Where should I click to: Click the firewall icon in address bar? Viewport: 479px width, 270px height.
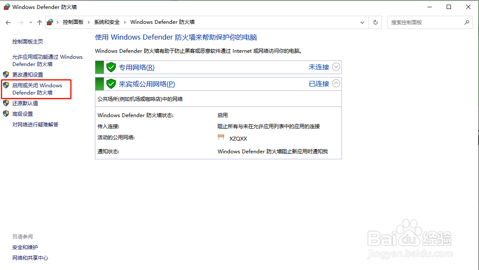coord(50,22)
